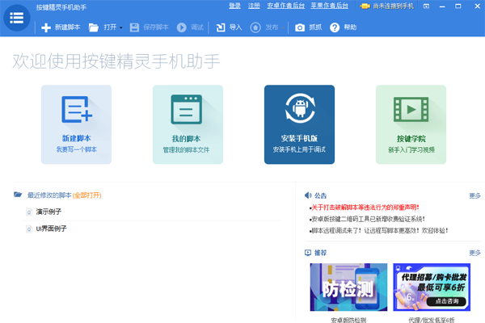
Task: Open the 演示例子 recent script
Action: 48,212
